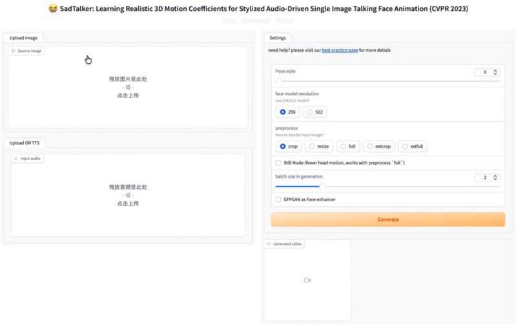Switch to the Settings tab
The width and height of the screenshot is (516, 327).
pyautogui.click(x=278, y=38)
